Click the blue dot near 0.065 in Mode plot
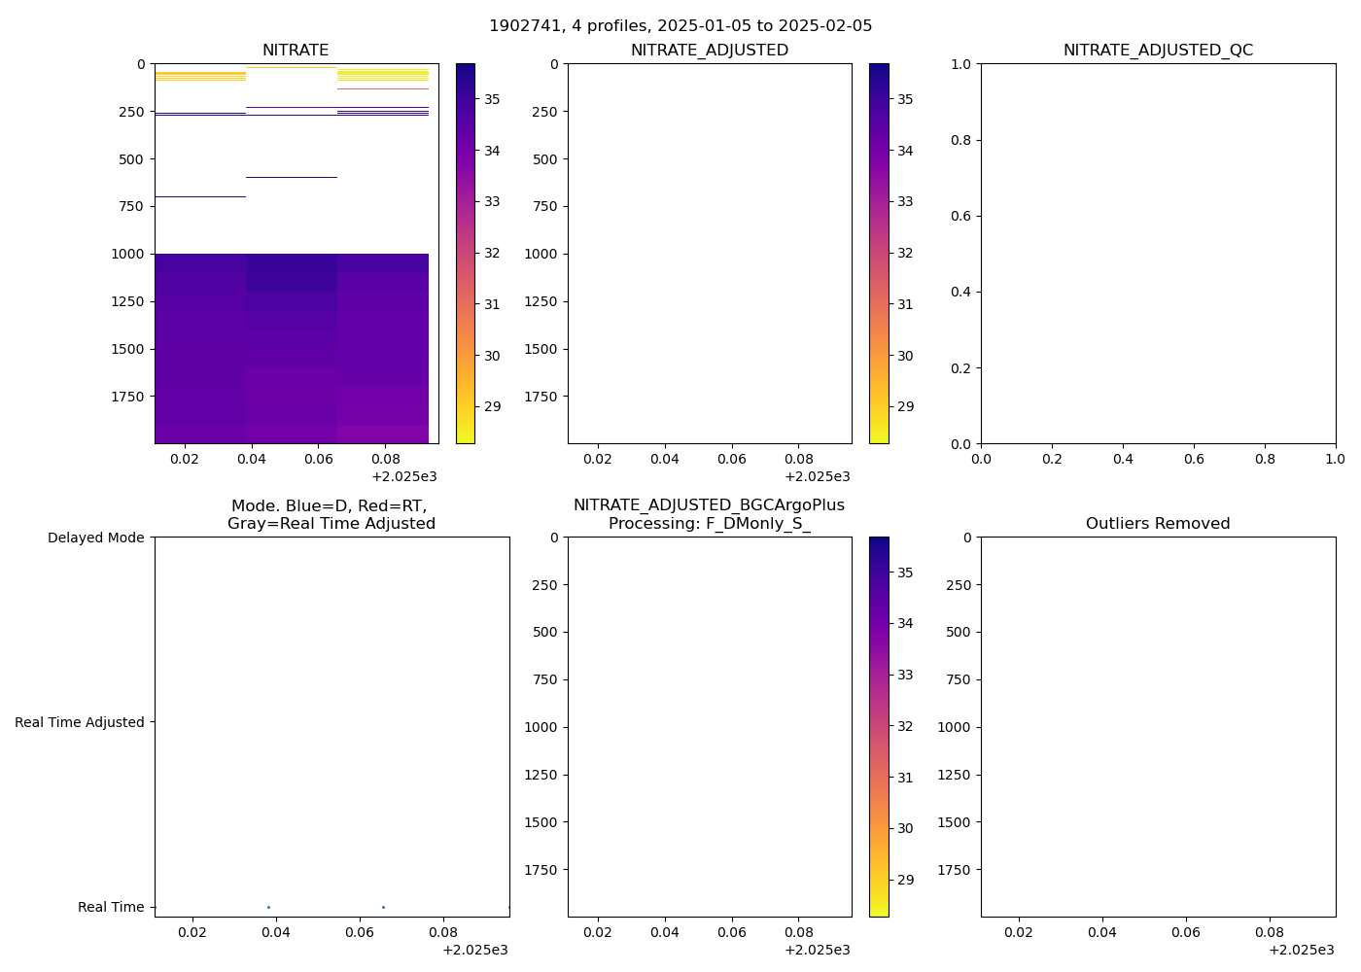The height and width of the screenshot is (972, 1361). coord(383,907)
